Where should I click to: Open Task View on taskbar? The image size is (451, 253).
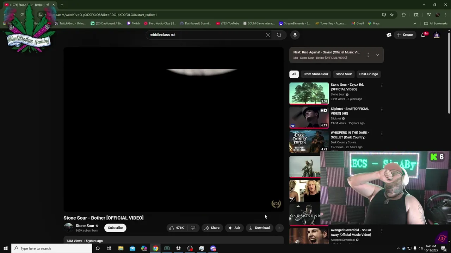point(109,248)
